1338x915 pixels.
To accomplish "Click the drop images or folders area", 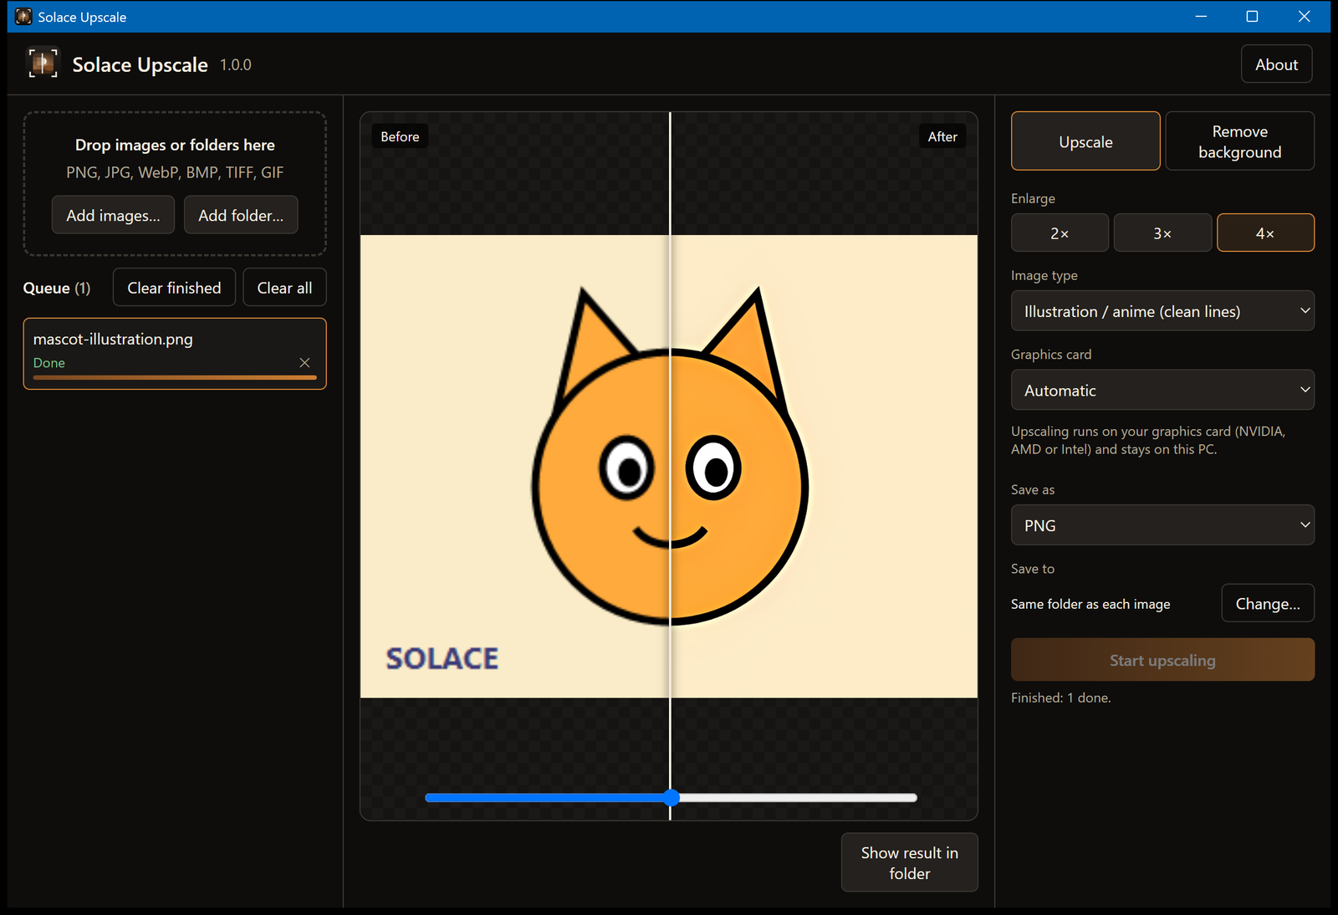I will coord(175,184).
